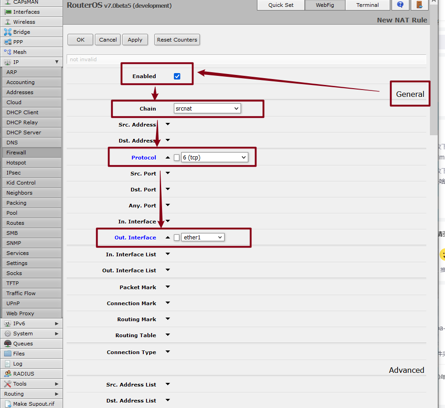
Task: Click the logout door icon
Action: coord(419,5)
